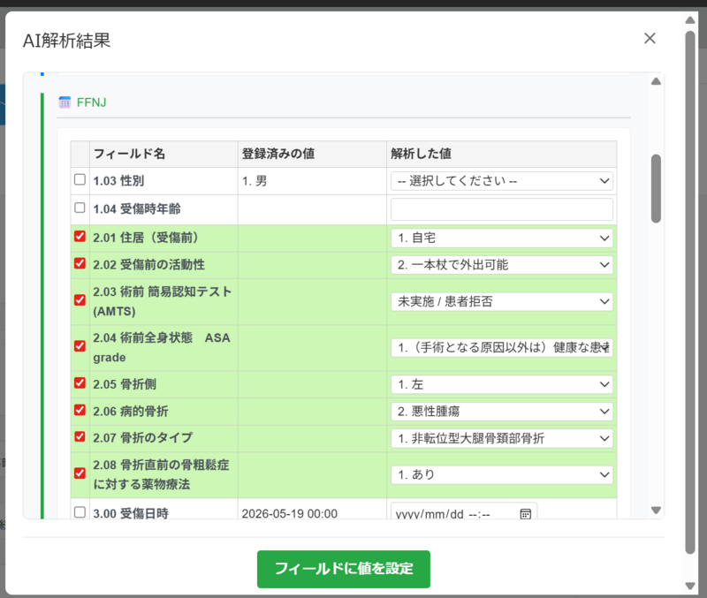The width and height of the screenshot is (707, 598).
Task: Open the dropdown showing 1. 非転位型大腿骨頚部骨折
Action: coord(502,438)
